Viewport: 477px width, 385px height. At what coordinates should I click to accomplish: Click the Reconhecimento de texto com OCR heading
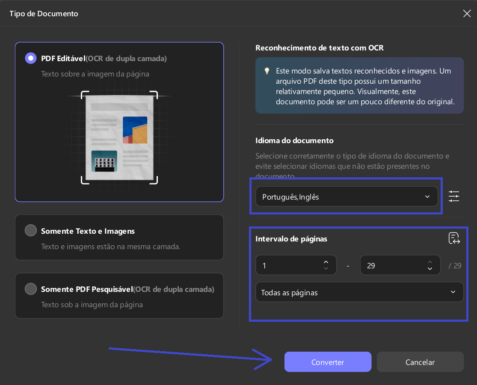pos(320,48)
